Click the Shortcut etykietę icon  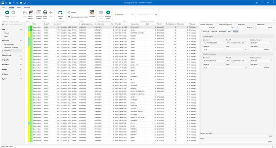click(39, 13)
